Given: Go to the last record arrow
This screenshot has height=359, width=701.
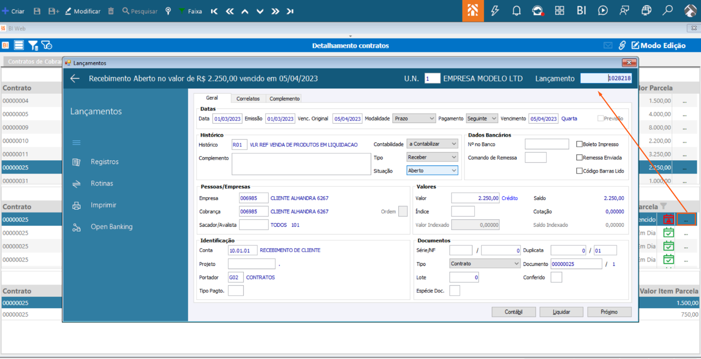Looking at the screenshot, I should (x=290, y=11).
